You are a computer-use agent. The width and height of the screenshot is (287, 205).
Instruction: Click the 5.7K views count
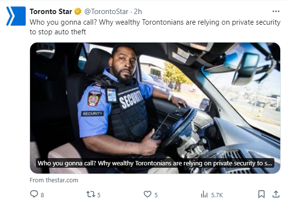tap(217, 195)
